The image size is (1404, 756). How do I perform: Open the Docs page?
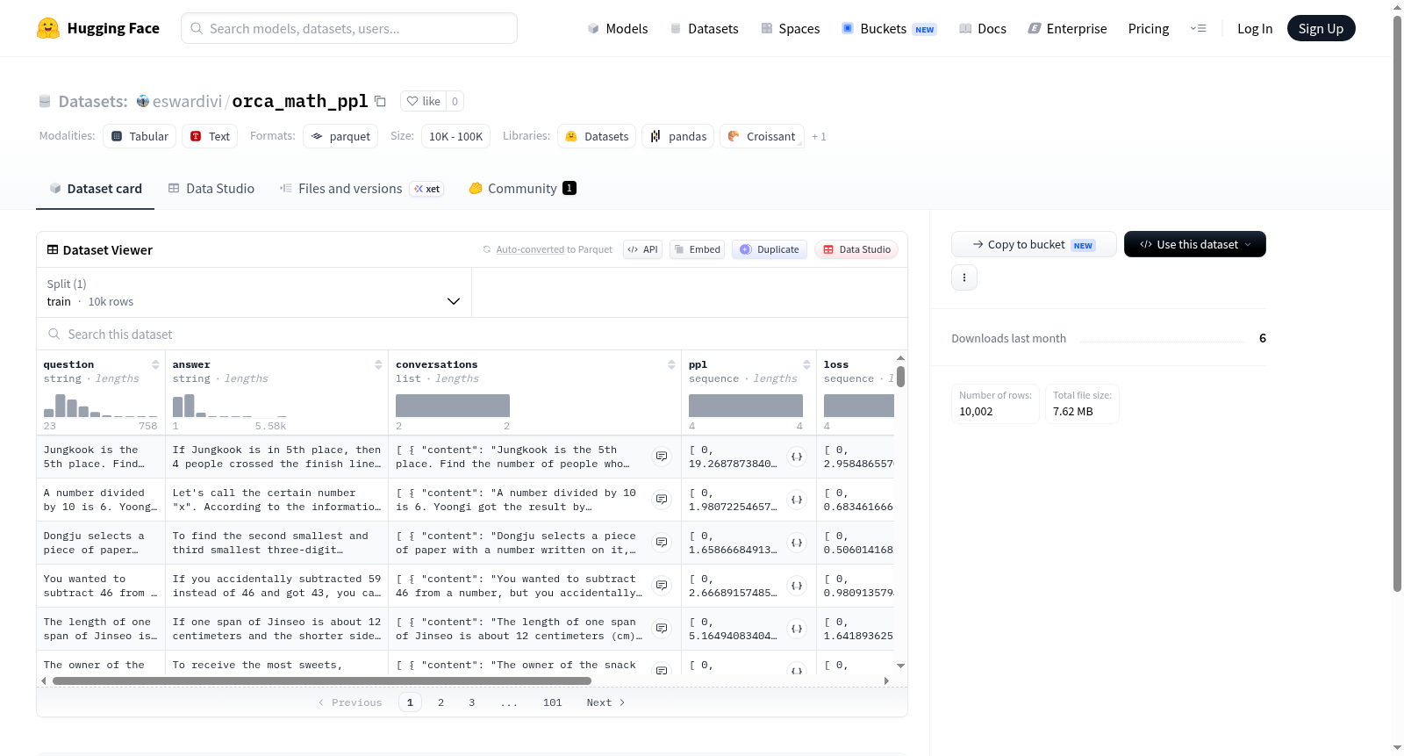983,29
